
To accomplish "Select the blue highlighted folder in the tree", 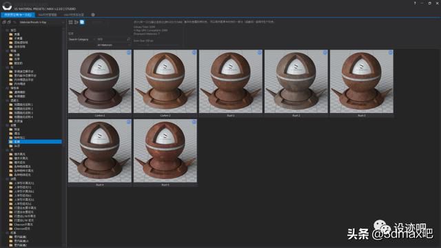I will [x=35, y=142].
